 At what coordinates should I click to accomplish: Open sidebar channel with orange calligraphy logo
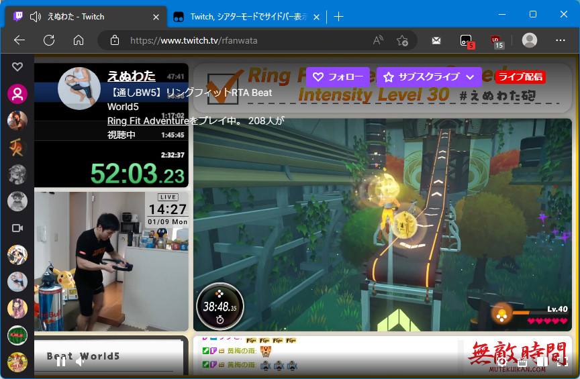click(x=17, y=148)
